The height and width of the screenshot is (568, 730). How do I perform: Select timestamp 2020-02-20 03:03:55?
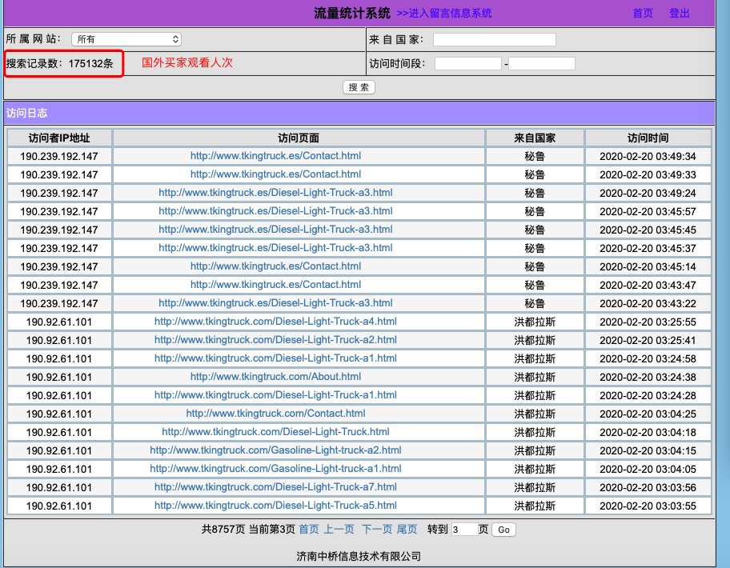point(648,506)
